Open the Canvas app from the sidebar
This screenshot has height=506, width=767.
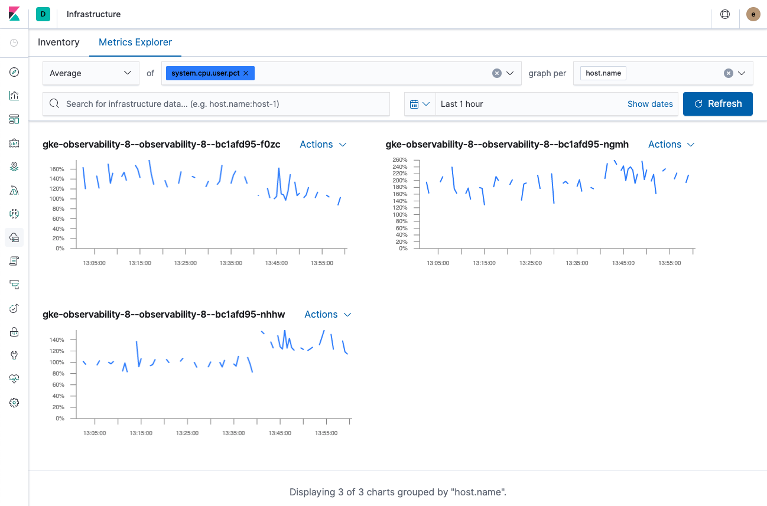14,142
